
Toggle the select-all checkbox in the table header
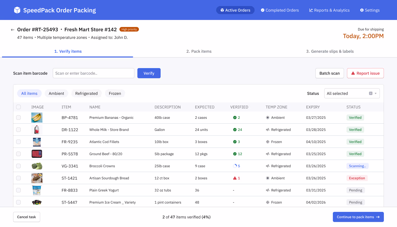coord(18,107)
